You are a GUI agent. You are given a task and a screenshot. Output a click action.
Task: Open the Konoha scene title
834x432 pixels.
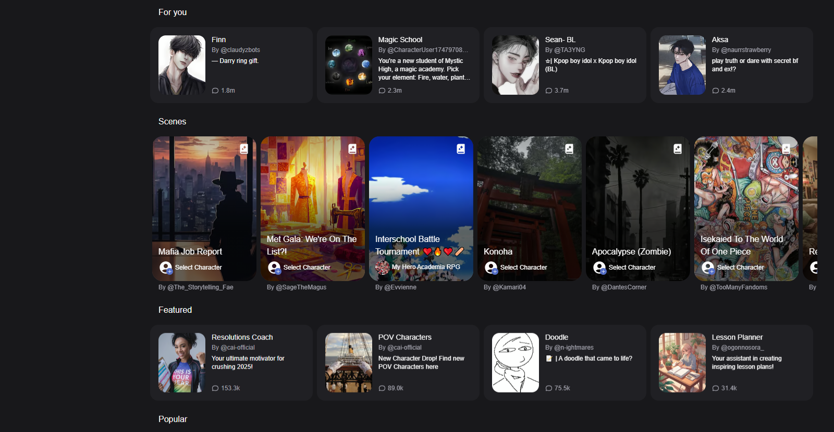coord(498,251)
